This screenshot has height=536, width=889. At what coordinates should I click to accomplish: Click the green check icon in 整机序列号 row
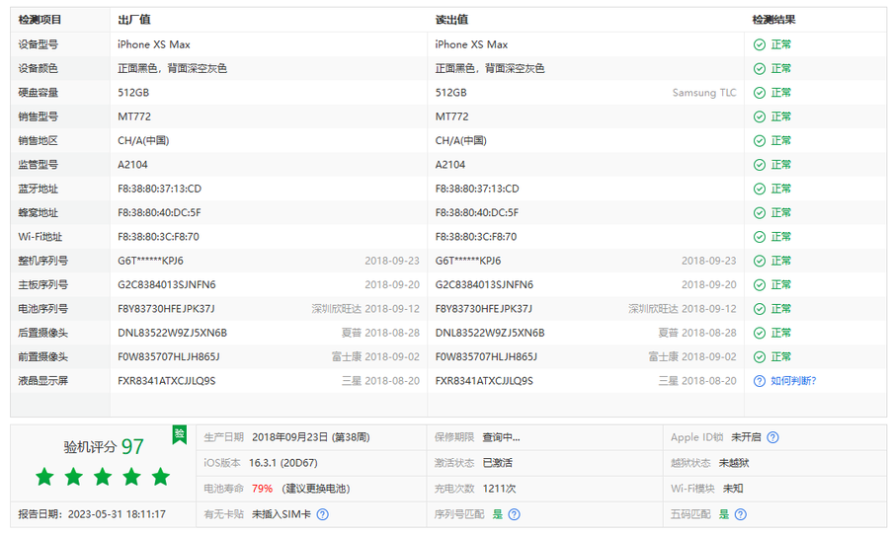[x=760, y=261]
